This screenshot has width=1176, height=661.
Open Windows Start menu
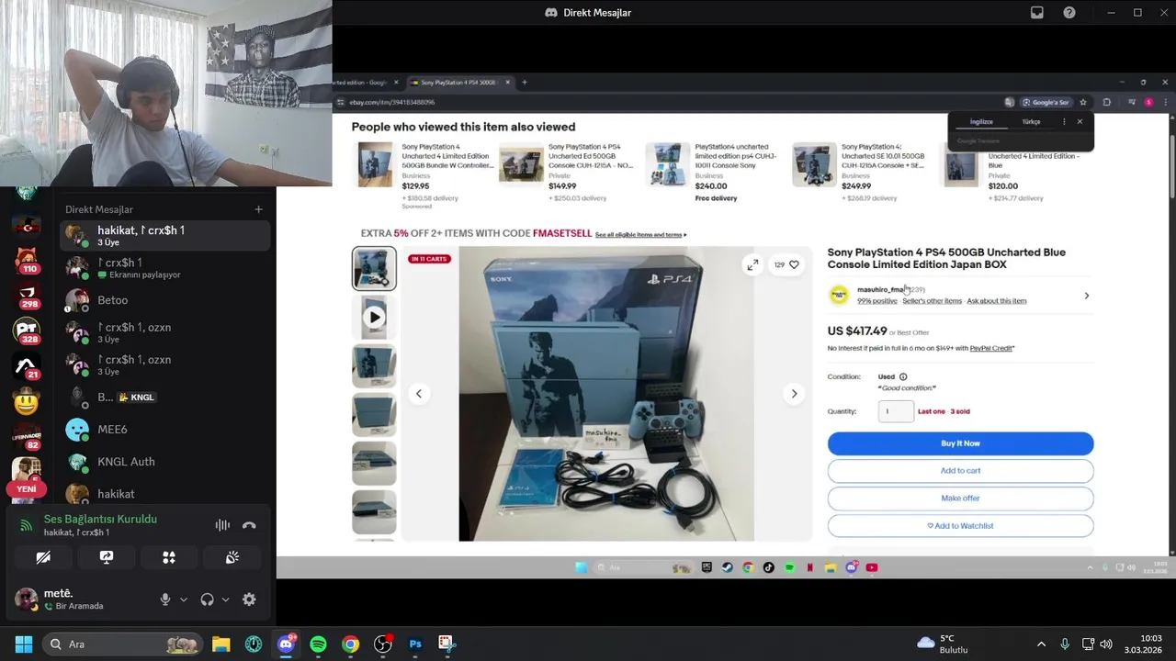24,644
